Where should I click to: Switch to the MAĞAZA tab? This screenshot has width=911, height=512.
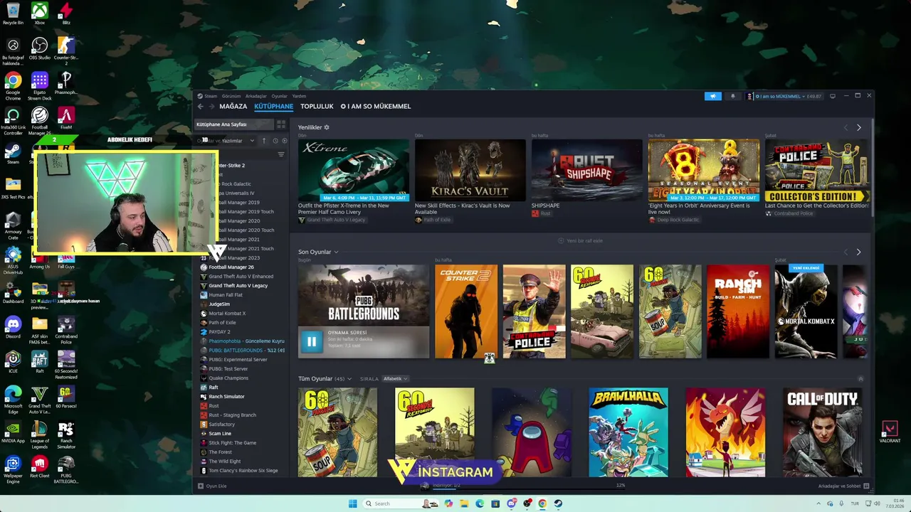[233, 106]
